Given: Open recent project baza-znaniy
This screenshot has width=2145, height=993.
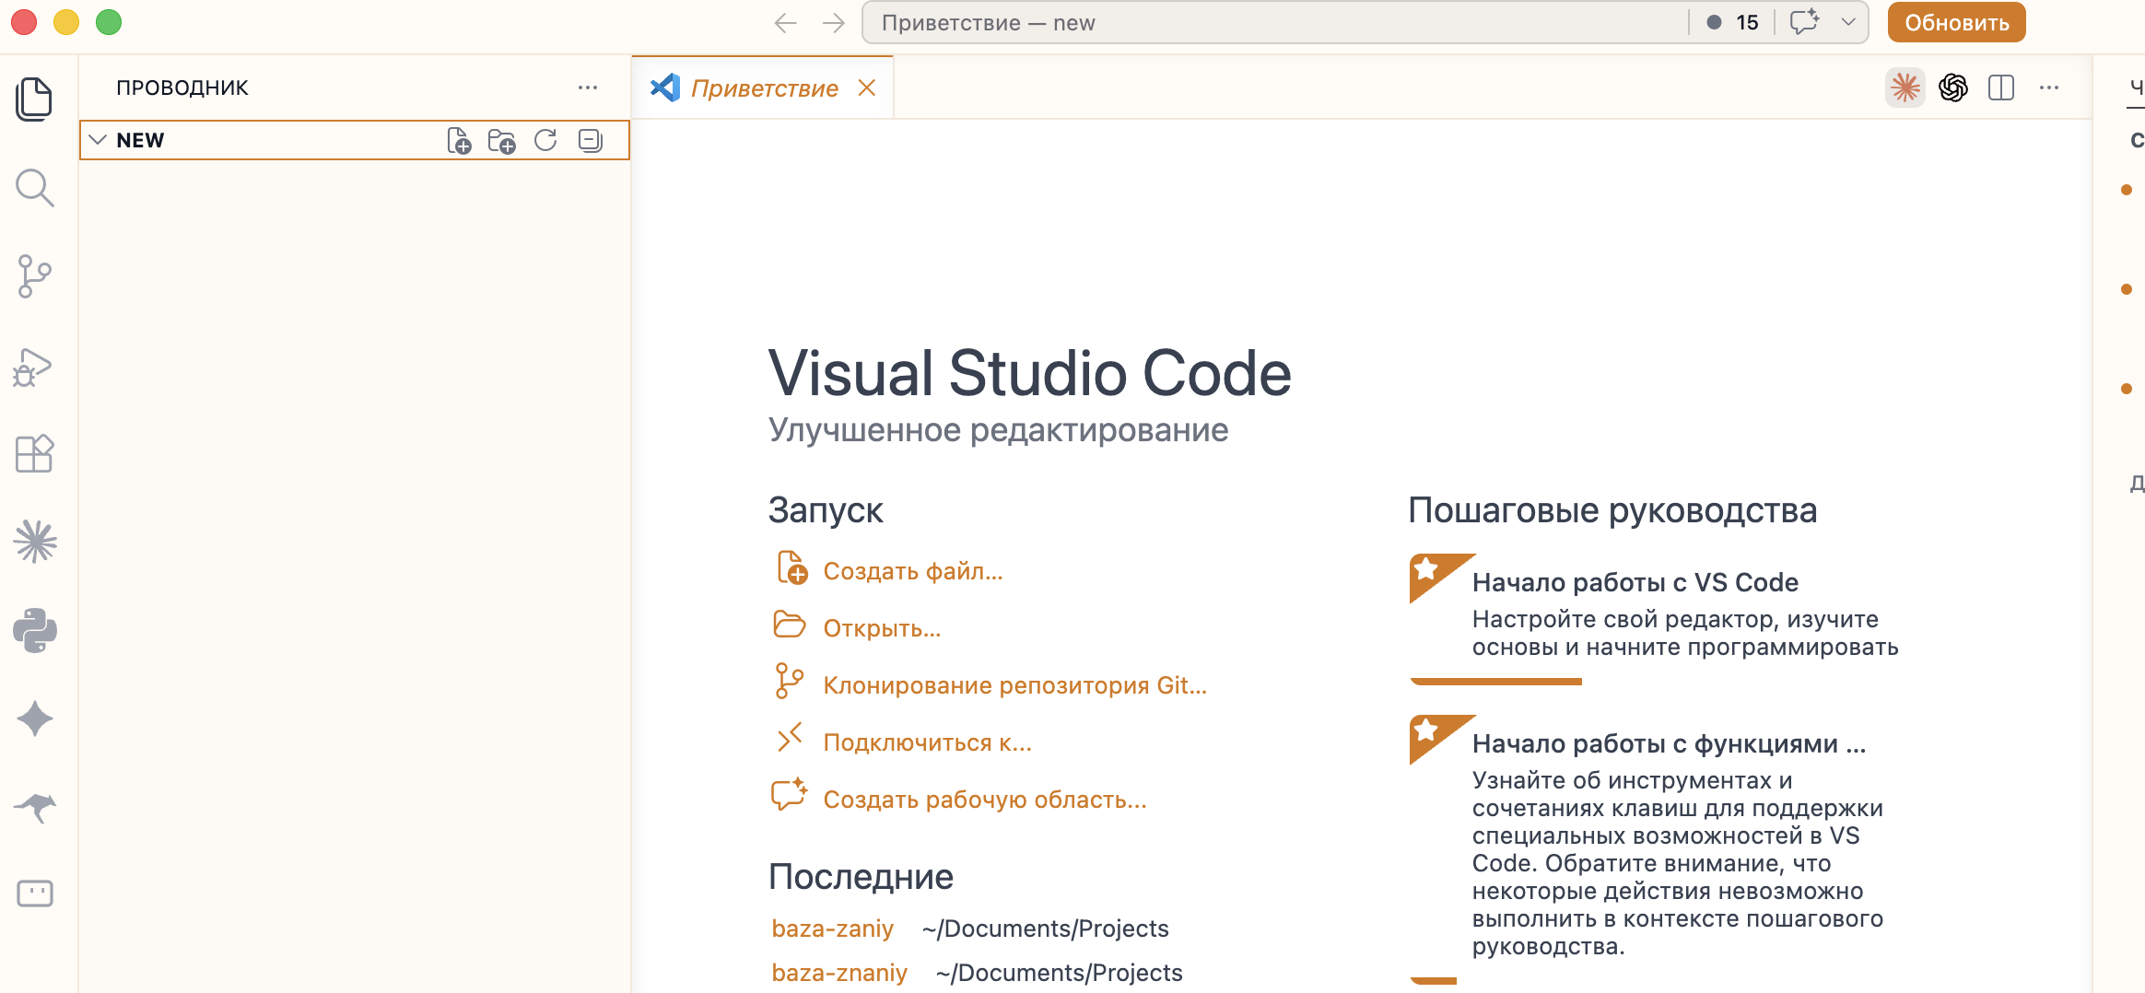Looking at the screenshot, I should 839,973.
